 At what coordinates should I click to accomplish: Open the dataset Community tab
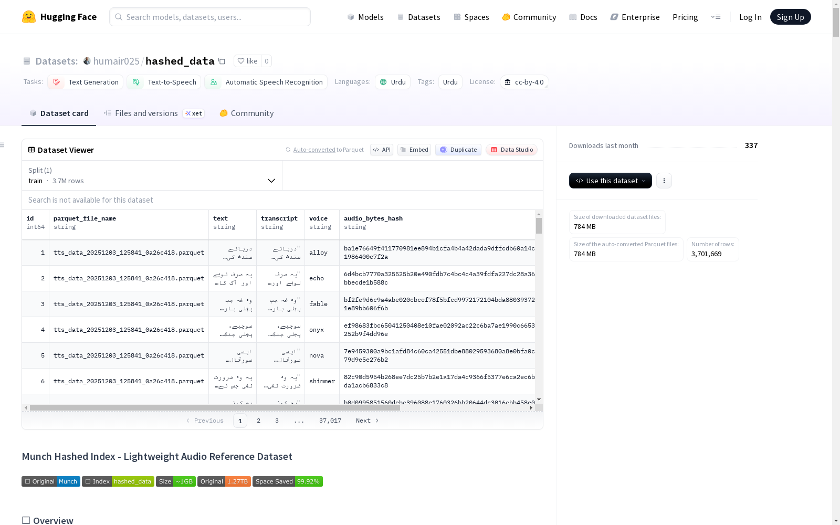247,113
